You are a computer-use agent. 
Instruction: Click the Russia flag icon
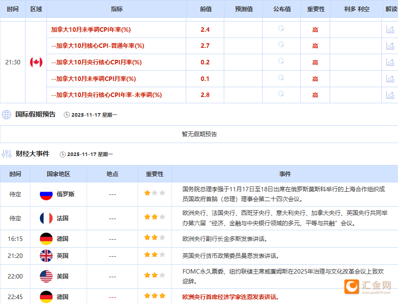46,194
